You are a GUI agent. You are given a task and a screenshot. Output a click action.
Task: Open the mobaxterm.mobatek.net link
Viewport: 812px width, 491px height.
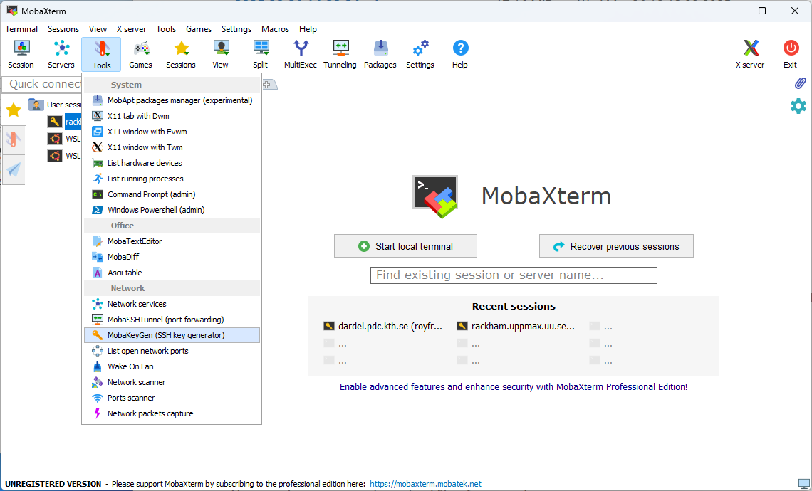(x=425, y=484)
